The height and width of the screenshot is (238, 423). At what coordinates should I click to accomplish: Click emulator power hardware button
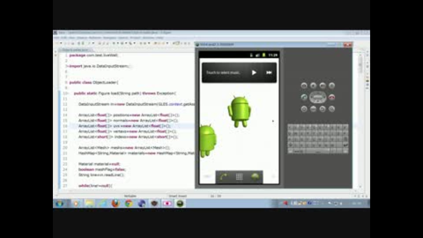coord(331,86)
